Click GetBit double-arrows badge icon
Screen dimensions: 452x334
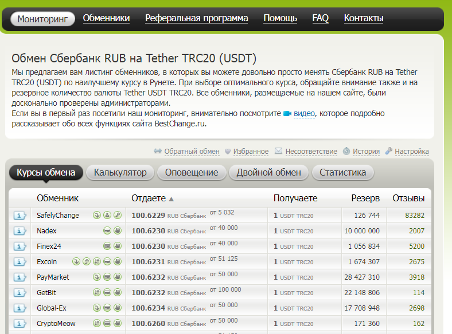coord(97,293)
